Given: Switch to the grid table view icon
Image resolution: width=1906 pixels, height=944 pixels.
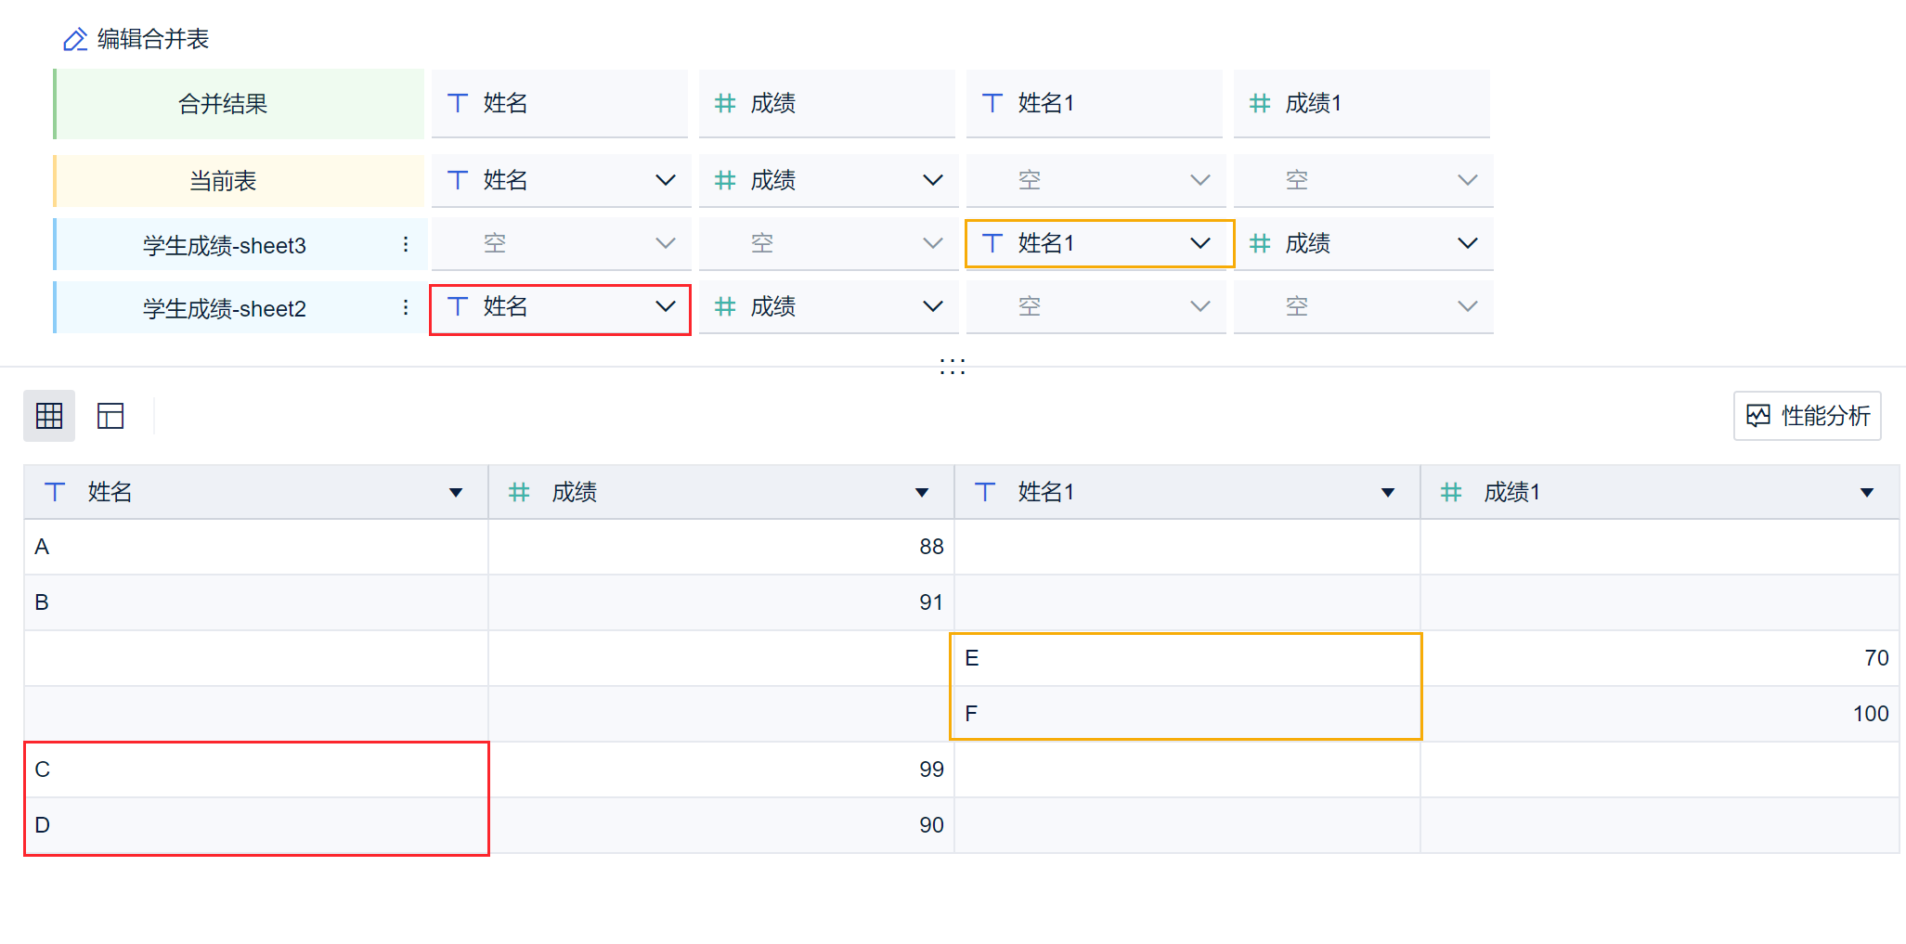Looking at the screenshot, I should pos(49,416).
